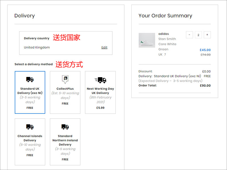Click the Stan Smith product line
This screenshot has width=227, height=170.
pyautogui.click(x=167, y=39)
